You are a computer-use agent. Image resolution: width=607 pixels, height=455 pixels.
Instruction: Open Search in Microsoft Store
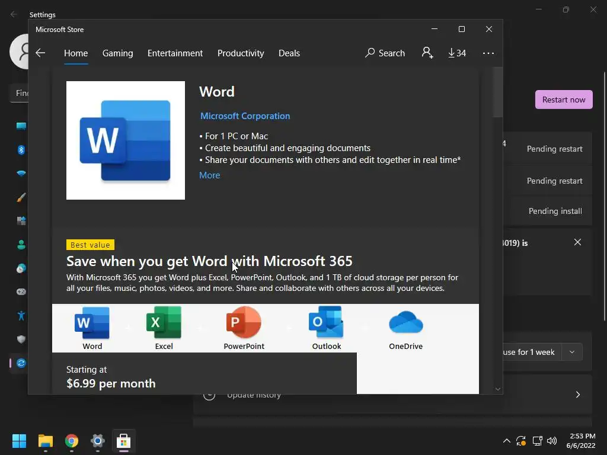click(x=385, y=53)
